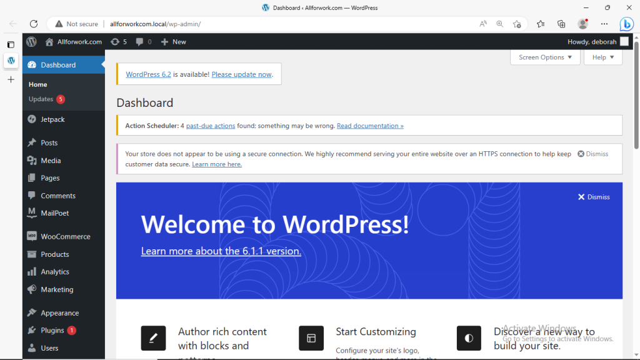Open the vertical tabs panel icon
The width and height of the screenshot is (640, 360).
point(11,44)
